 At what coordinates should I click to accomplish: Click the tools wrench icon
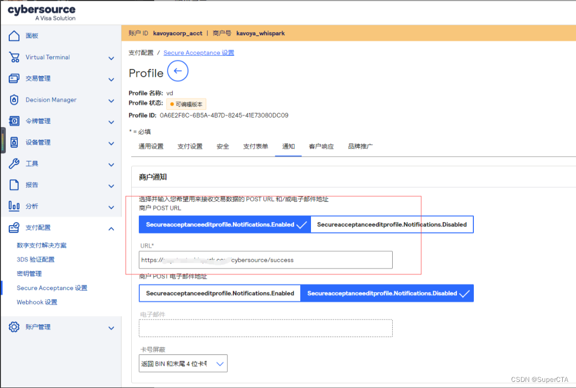coord(14,163)
